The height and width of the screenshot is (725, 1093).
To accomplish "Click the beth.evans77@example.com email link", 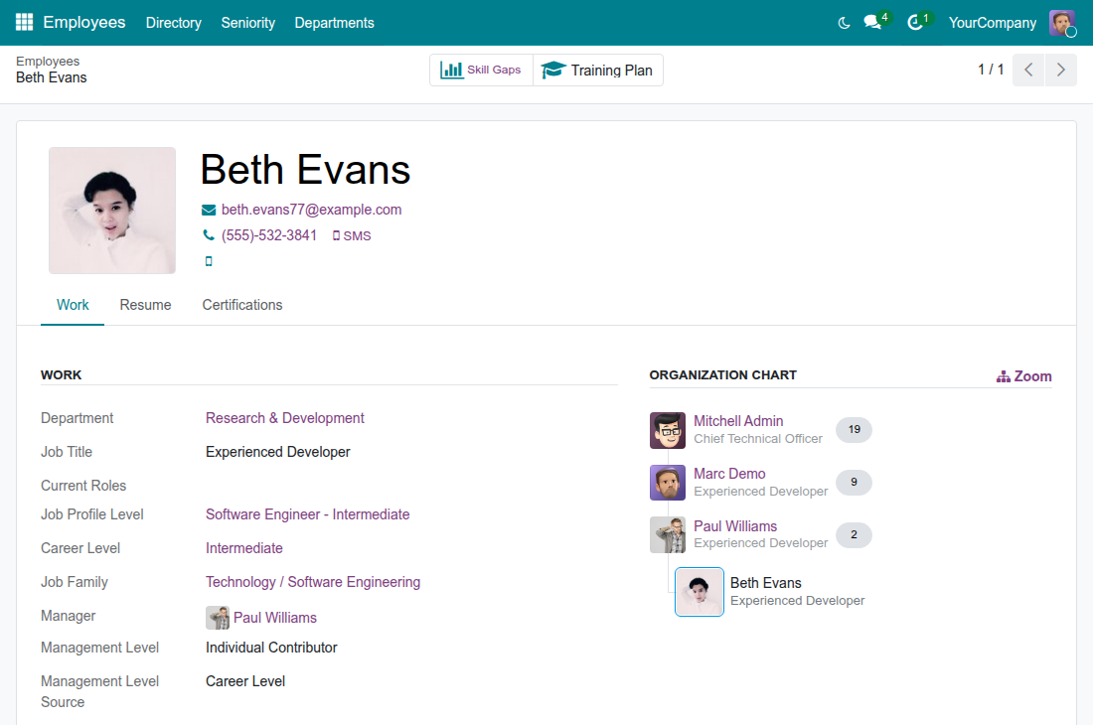I will pos(312,210).
